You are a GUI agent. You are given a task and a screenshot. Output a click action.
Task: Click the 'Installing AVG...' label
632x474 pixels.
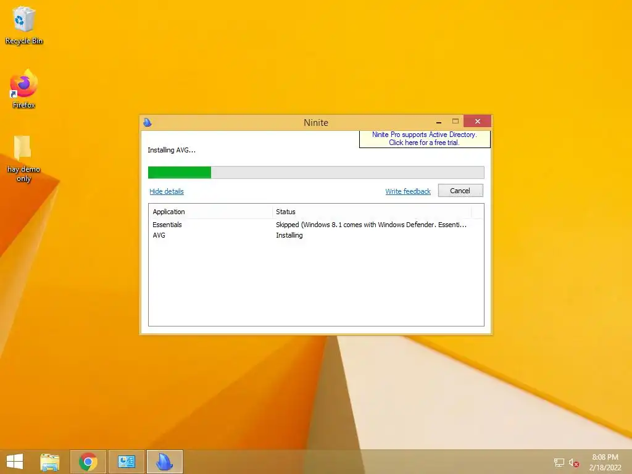pos(172,150)
